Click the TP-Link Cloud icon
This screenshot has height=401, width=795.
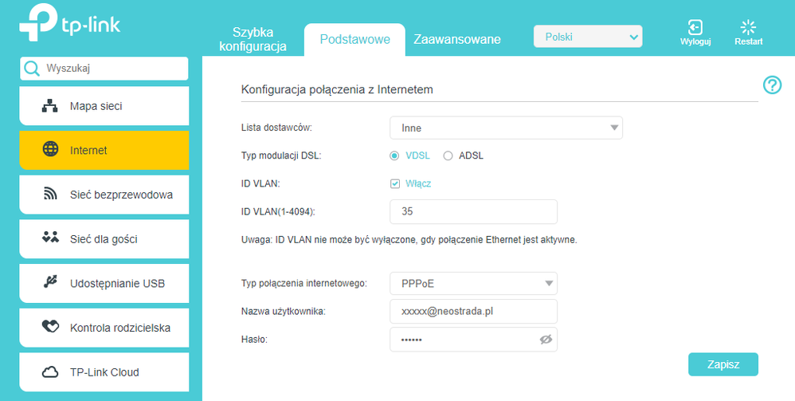(50, 372)
